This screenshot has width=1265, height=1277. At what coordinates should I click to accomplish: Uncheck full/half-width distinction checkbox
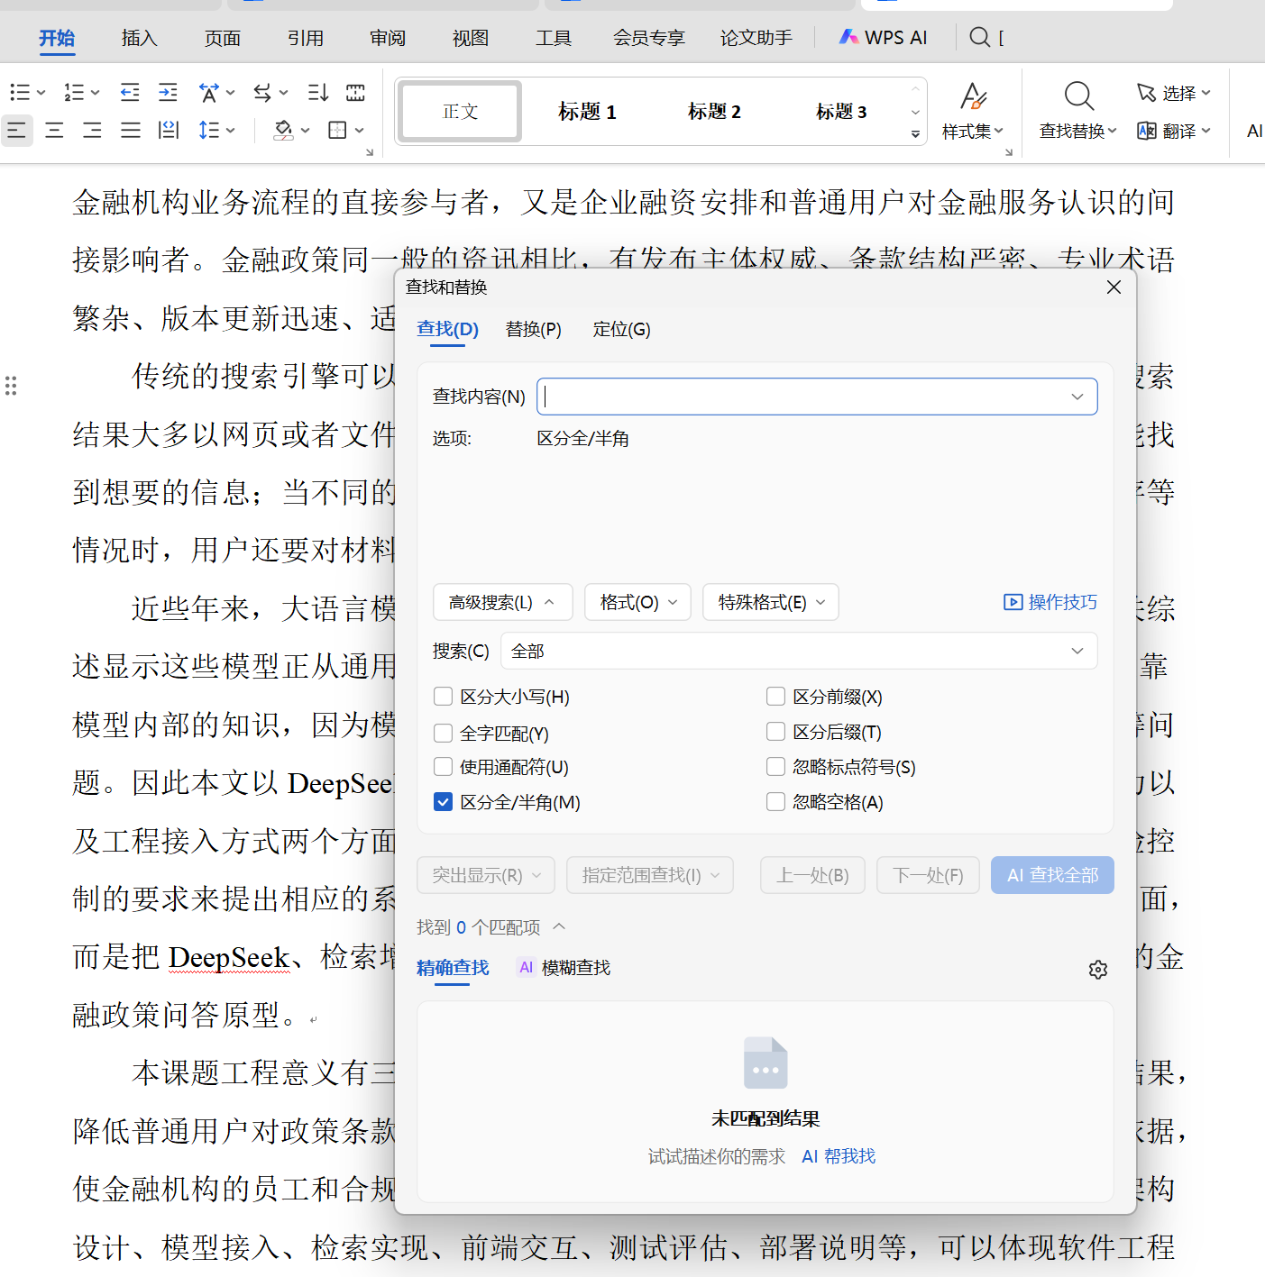coord(443,802)
